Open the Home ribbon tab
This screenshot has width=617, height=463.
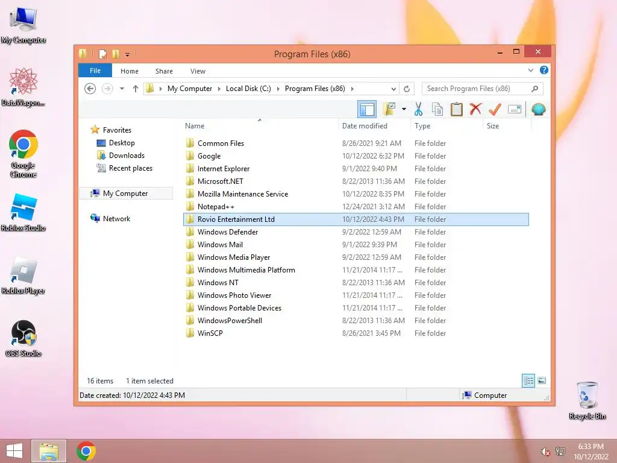[x=130, y=71]
